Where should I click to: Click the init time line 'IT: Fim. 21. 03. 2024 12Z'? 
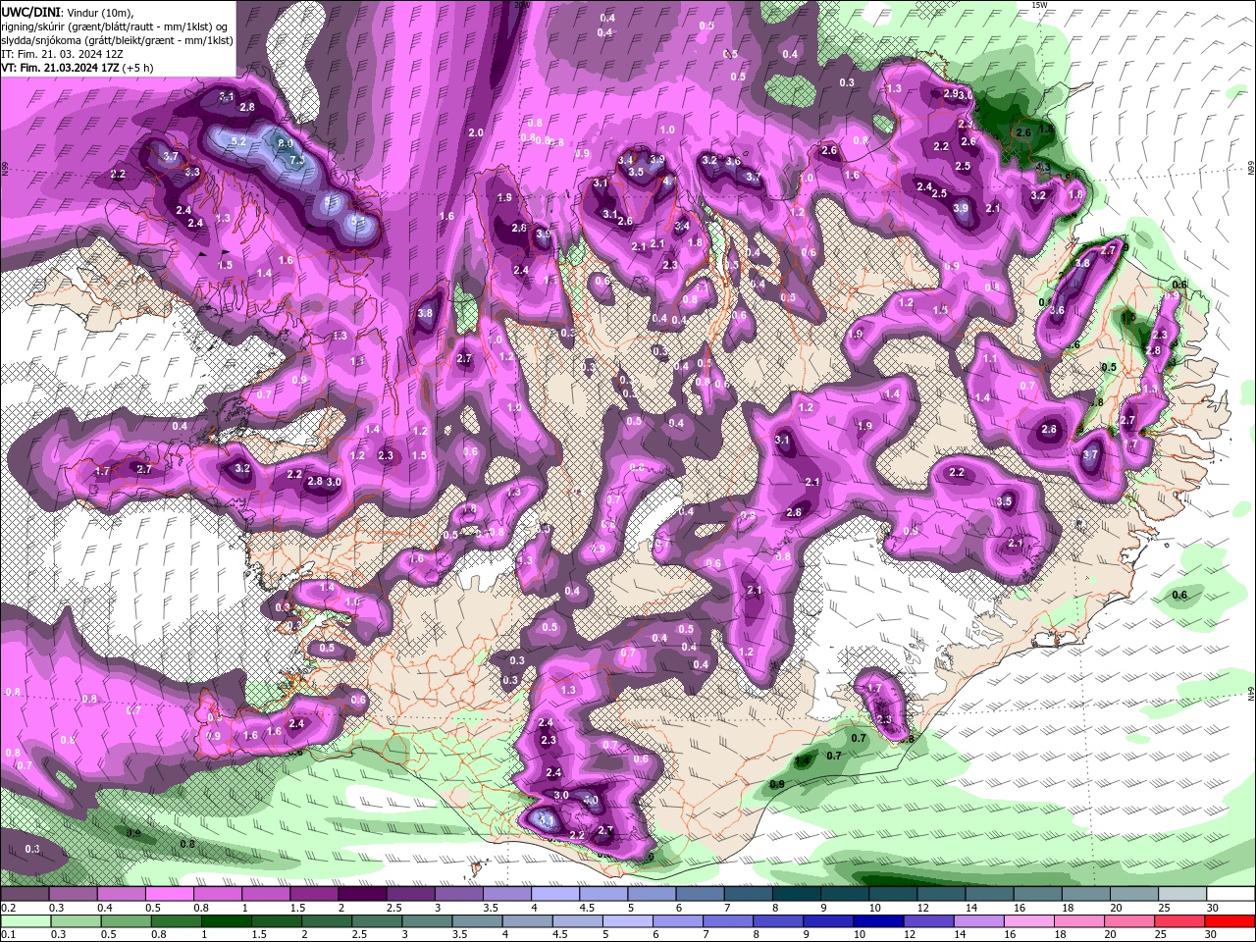pyautogui.click(x=62, y=54)
